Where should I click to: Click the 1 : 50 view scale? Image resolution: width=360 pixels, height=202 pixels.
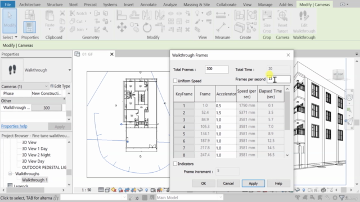87,190
